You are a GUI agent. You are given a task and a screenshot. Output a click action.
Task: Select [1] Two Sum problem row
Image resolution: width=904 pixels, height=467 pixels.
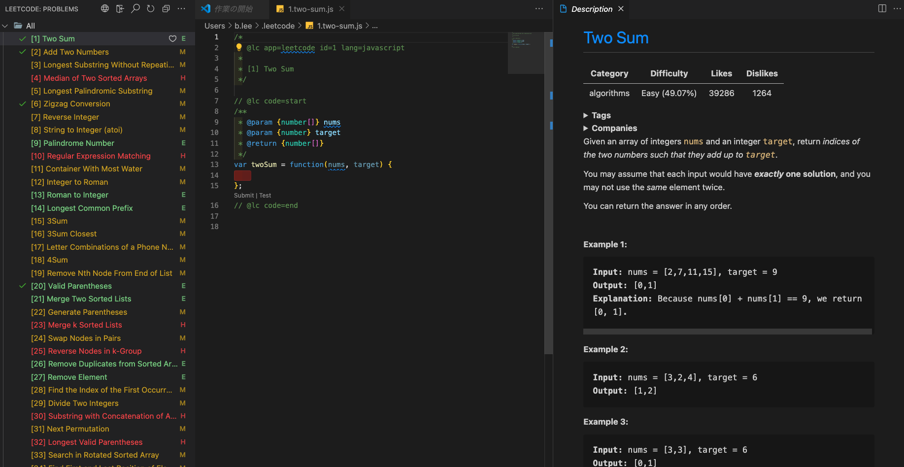99,39
